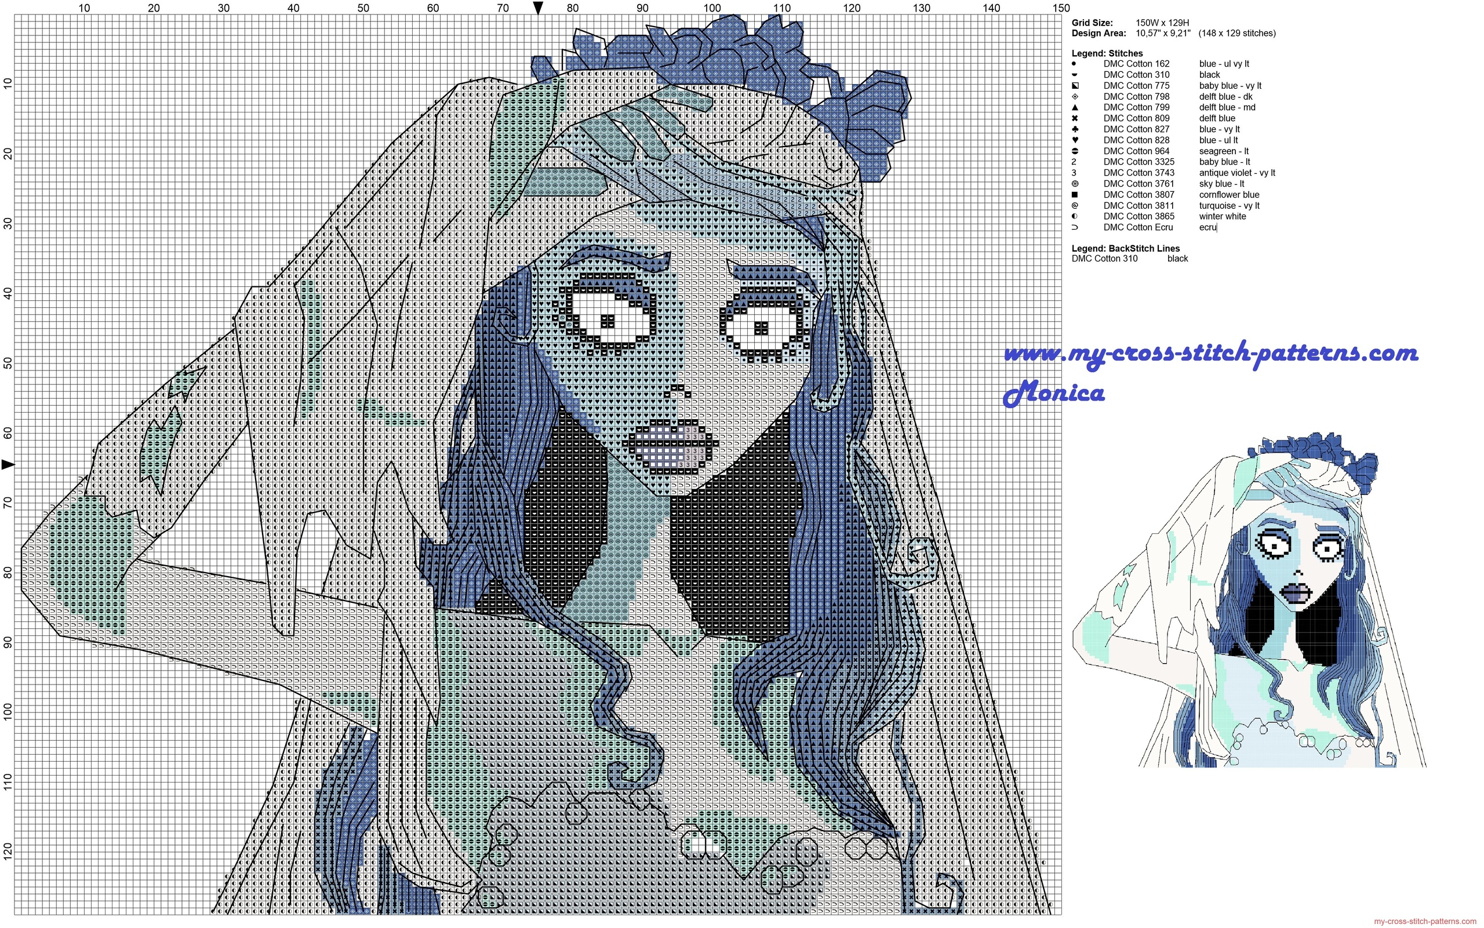
Task: Click the half-circle symbol for DMC 3865
Action: [x=1075, y=217]
